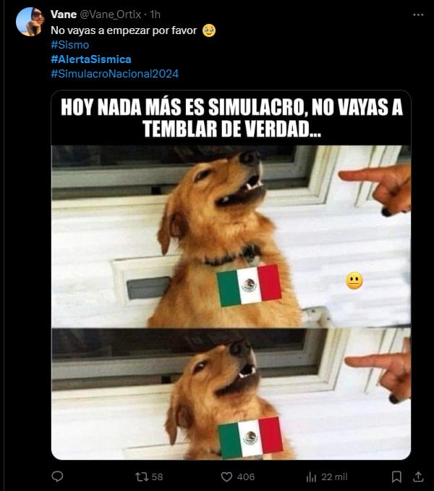Open the three-dot more options menu
The image size is (434, 491).
click(x=418, y=14)
